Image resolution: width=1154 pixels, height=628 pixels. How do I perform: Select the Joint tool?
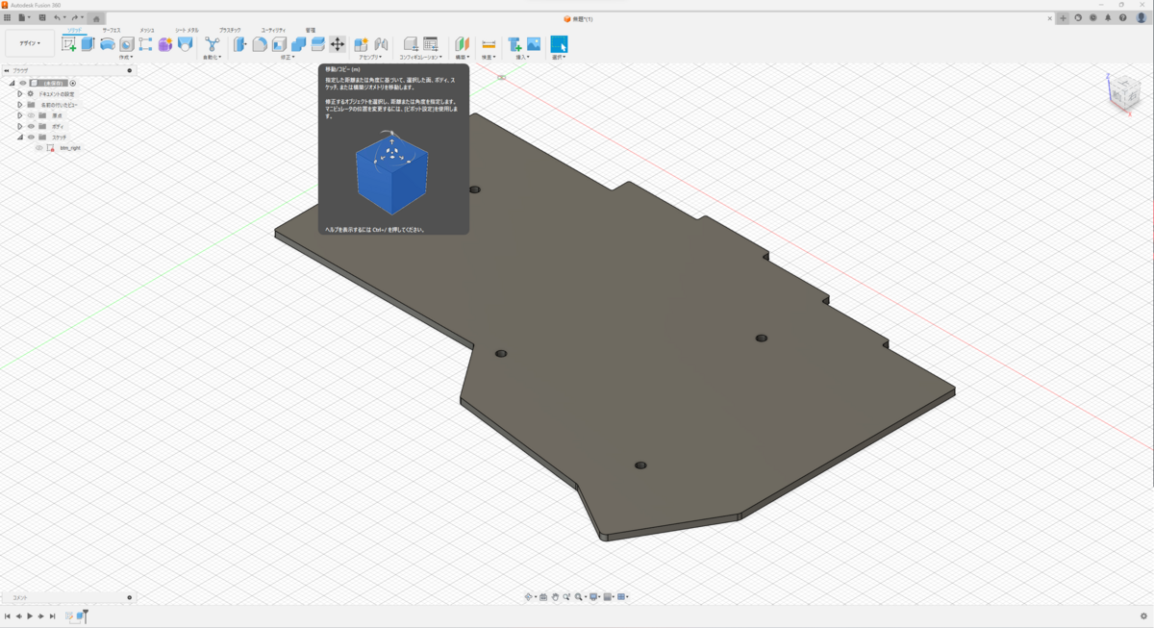tap(382, 43)
